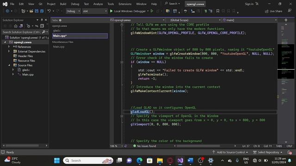Click the editor horizontal scrollbar
The image size is (296, 166).
tap(198, 146)
